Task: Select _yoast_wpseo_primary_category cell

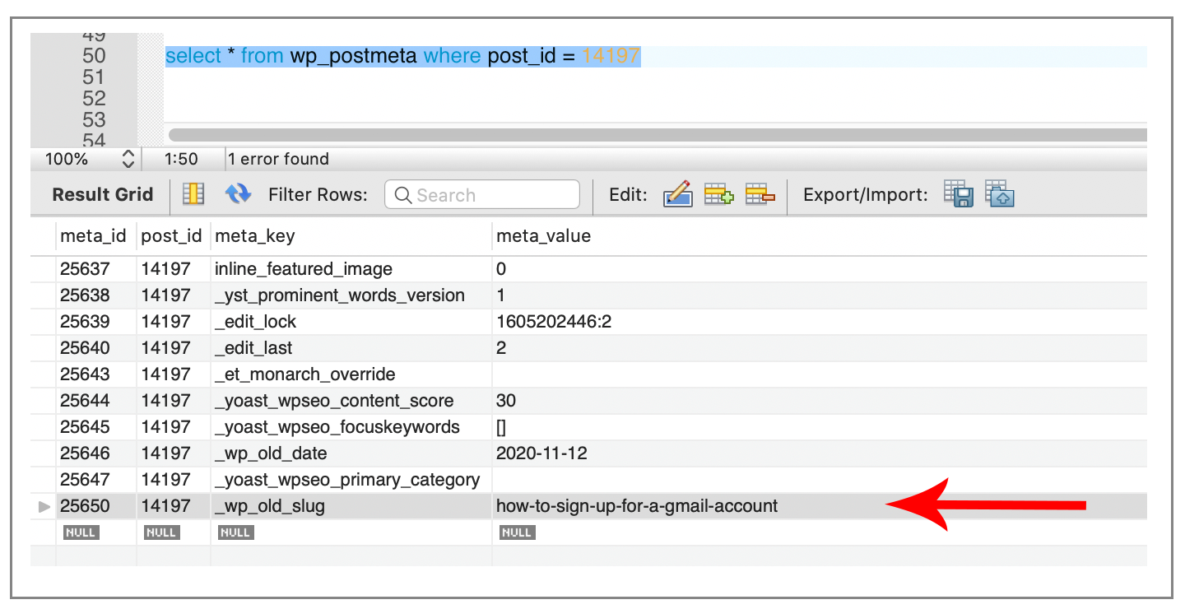Action: pos(351,480)
